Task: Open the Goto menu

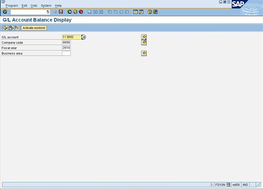Action: 34,5
